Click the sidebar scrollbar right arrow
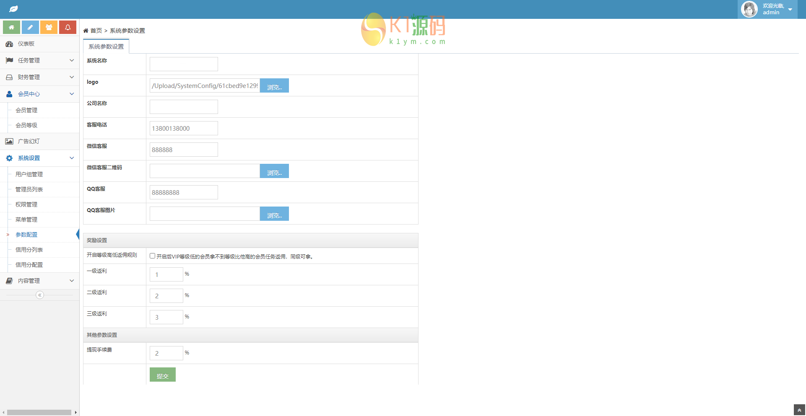This screenshot has width=806, height=416. click(76, 413)
